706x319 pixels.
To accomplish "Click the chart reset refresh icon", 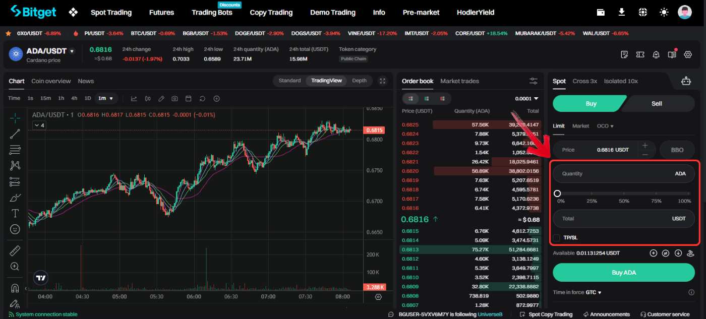I will (202, 98).
